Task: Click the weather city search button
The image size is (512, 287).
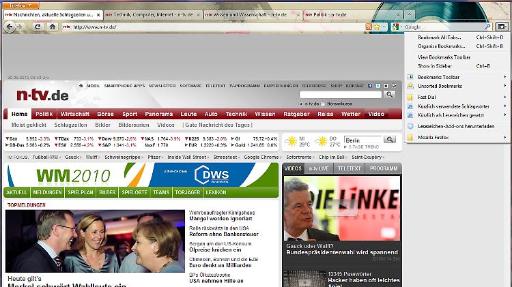Action: [390, 139]
